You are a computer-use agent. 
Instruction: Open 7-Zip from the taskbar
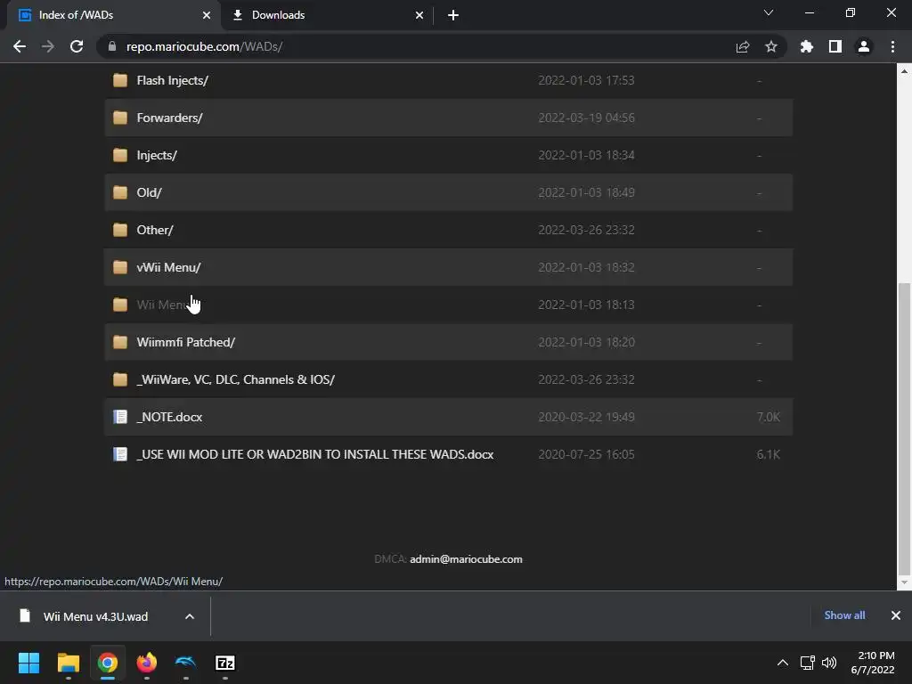point(225,663)
